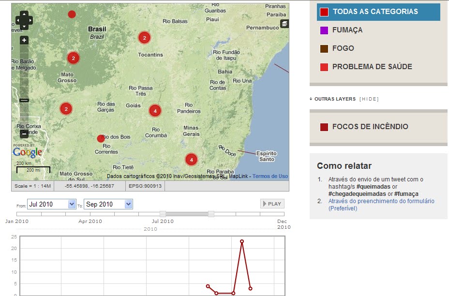The height and width of the screenshot is (296, 449).
Task: Open the From month dropdown showing Jul 2010
Action: tap(52, 204)
